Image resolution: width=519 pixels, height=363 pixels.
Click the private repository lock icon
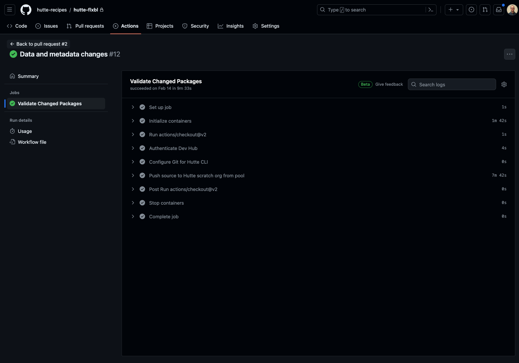coord(101,10)
